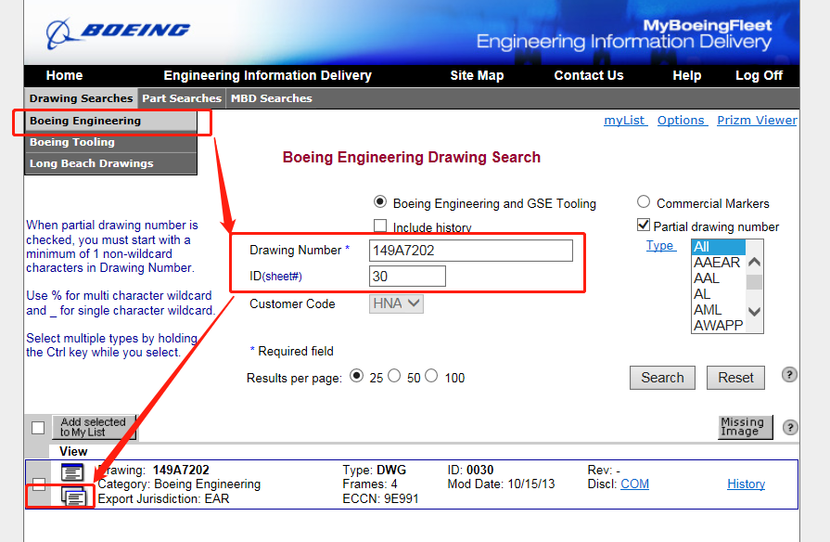Viewport: 830px width, 542px height.
Task: Open Site Map page
Action: coord(477,76)
